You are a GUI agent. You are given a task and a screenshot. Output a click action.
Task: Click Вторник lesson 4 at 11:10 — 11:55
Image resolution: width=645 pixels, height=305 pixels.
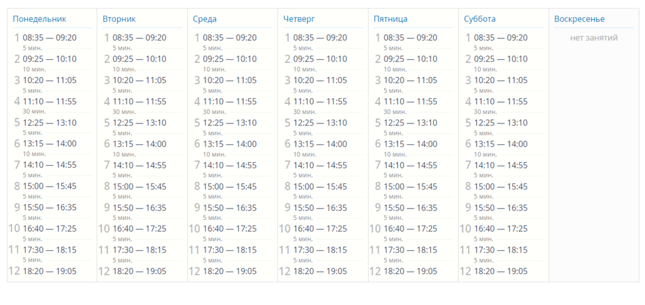pyautogui.click(x=140, y=101)
